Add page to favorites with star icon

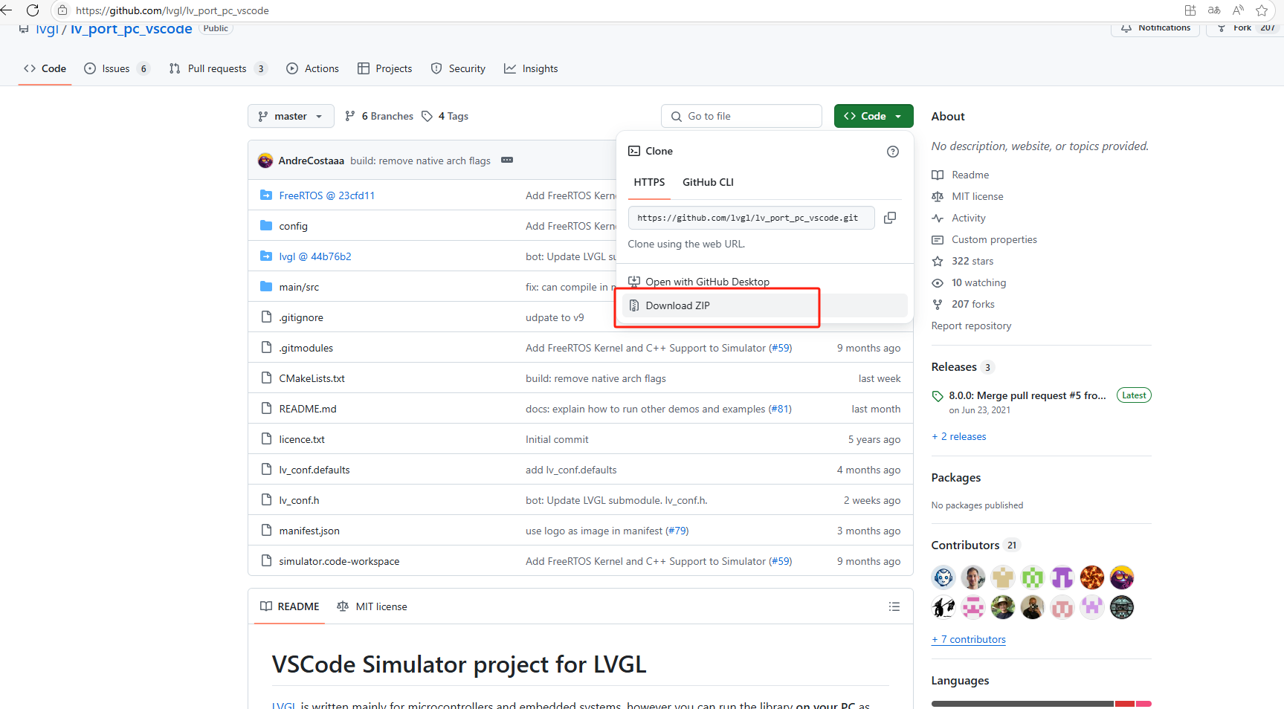pyautogui.click(x=1262, y=10)
